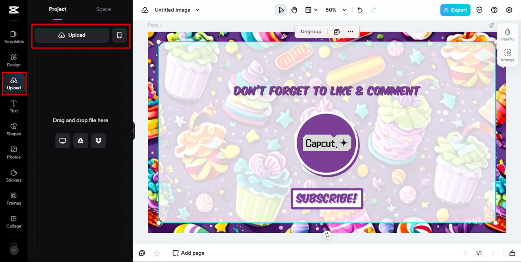Upload from phone icon button
Screen dimensions: 521x262
119,35
